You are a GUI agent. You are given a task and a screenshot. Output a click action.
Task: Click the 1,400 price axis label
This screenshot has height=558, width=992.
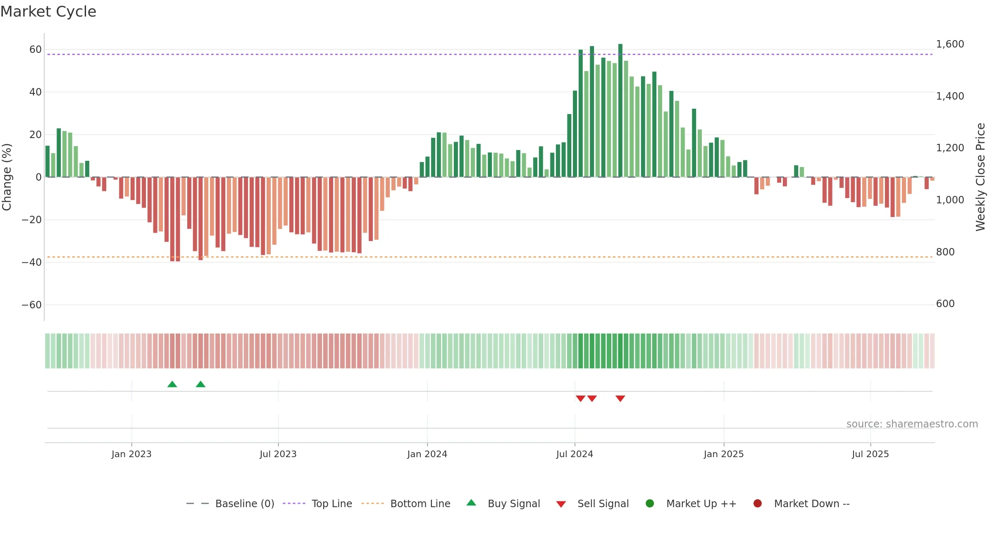pyautogui.click(x=950, y=96)
